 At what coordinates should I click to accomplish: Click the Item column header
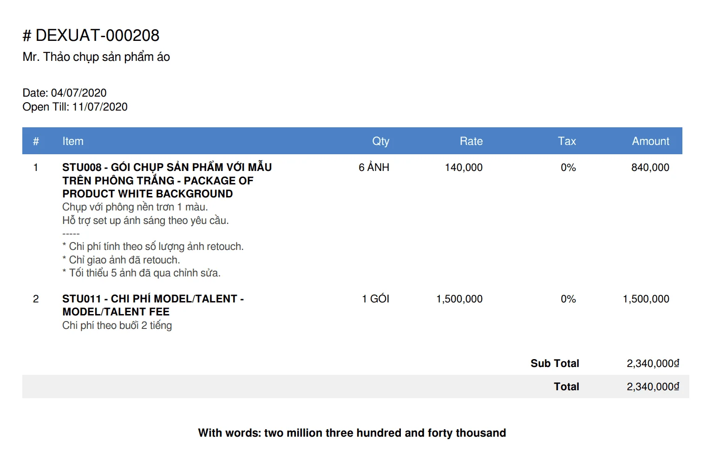73,141
